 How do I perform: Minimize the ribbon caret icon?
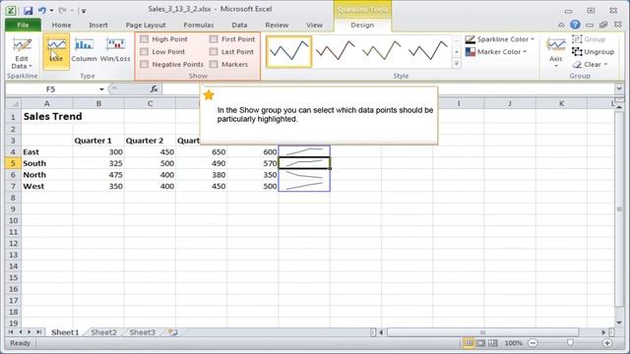(561, 25)
